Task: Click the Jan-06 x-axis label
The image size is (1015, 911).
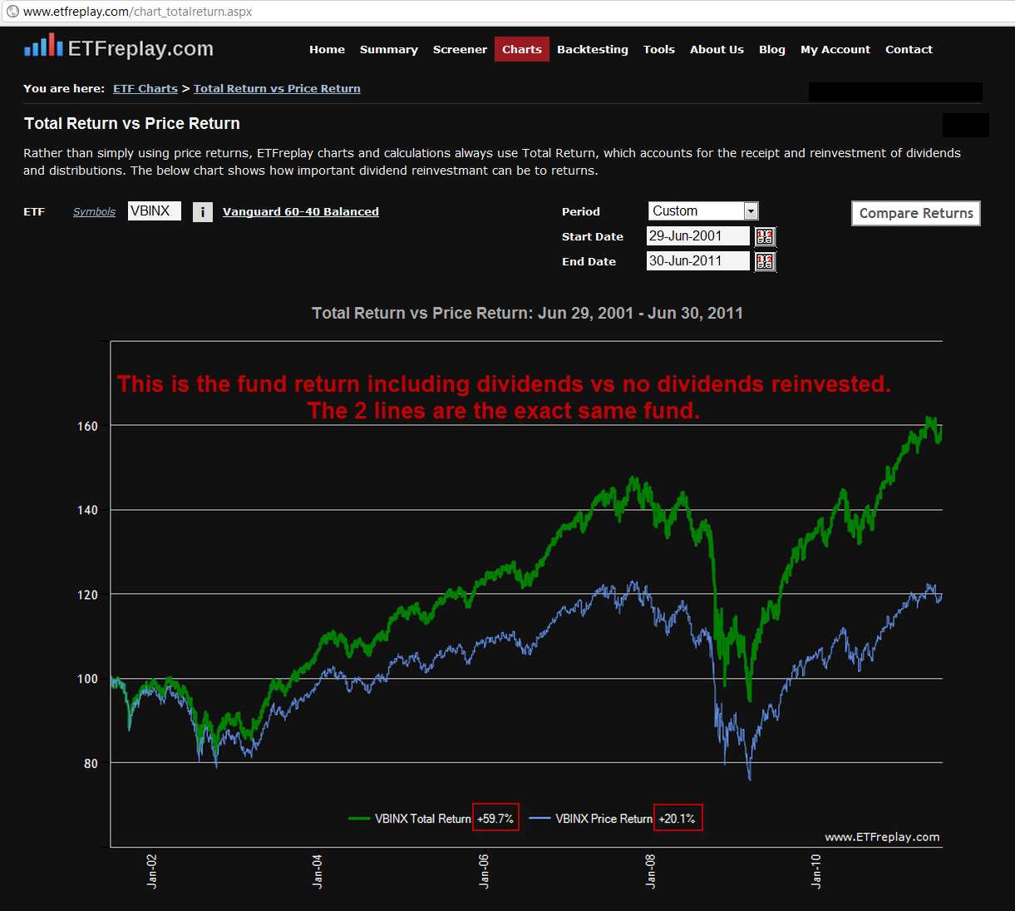Action: pos(484,871)
